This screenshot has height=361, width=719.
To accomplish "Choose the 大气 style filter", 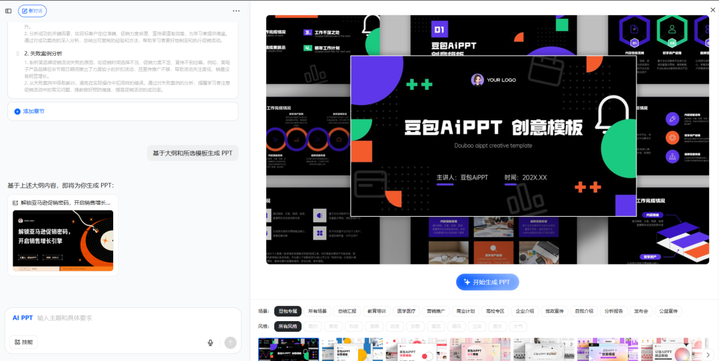I will [518, 326].
